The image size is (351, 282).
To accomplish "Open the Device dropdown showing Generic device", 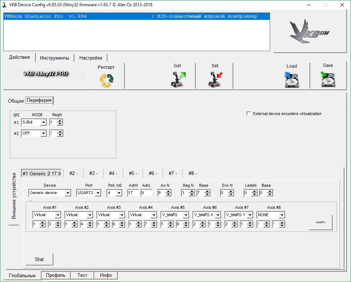I will 68,193.
